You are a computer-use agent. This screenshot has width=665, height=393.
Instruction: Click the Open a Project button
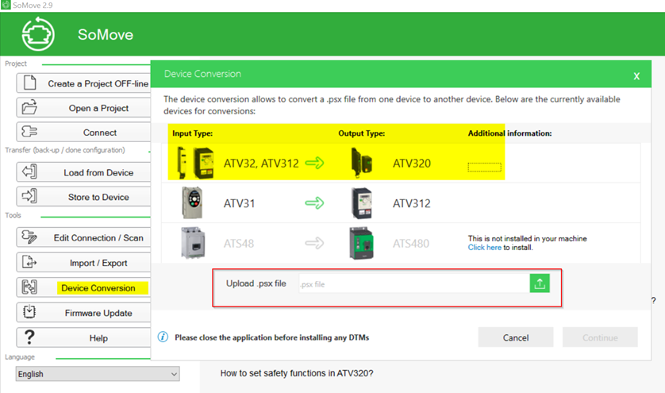pyautogui.click(x=83, y=108)
